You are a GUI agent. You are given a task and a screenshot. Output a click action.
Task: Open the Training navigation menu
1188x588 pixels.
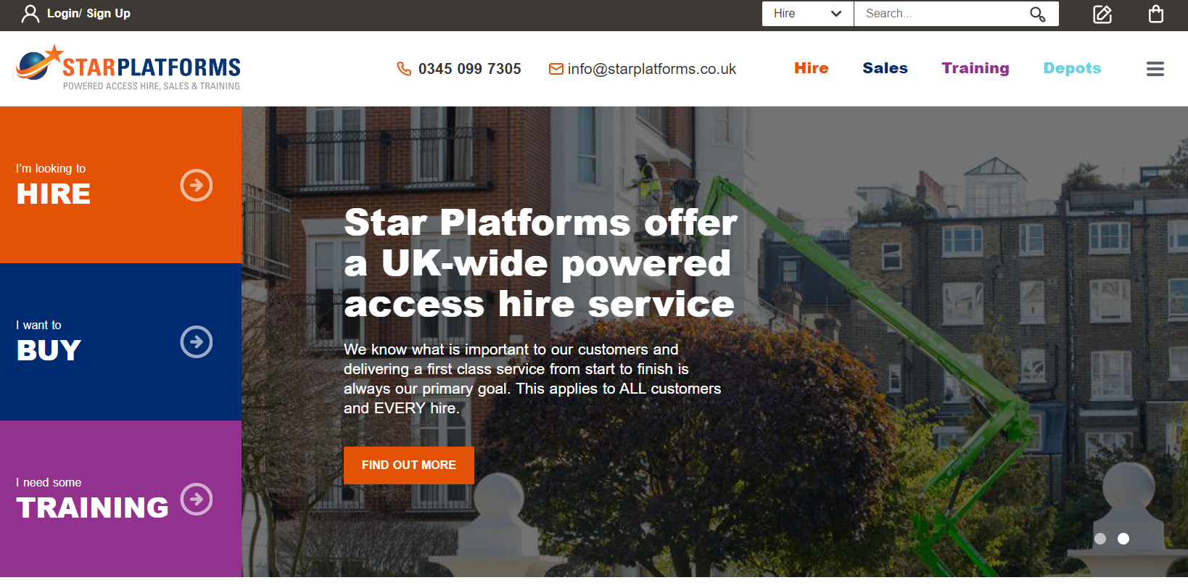click(975, 68)
